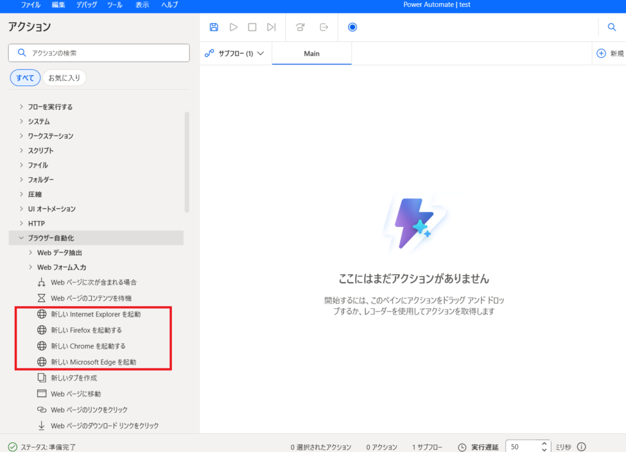The height and width of the screenshot is (452, 626).
Task: Select 新しい Chrome を起動する action
Action: 88,346
